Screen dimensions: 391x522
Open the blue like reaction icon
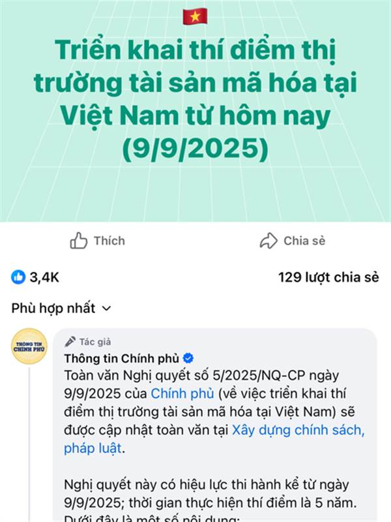pos(18,277)
